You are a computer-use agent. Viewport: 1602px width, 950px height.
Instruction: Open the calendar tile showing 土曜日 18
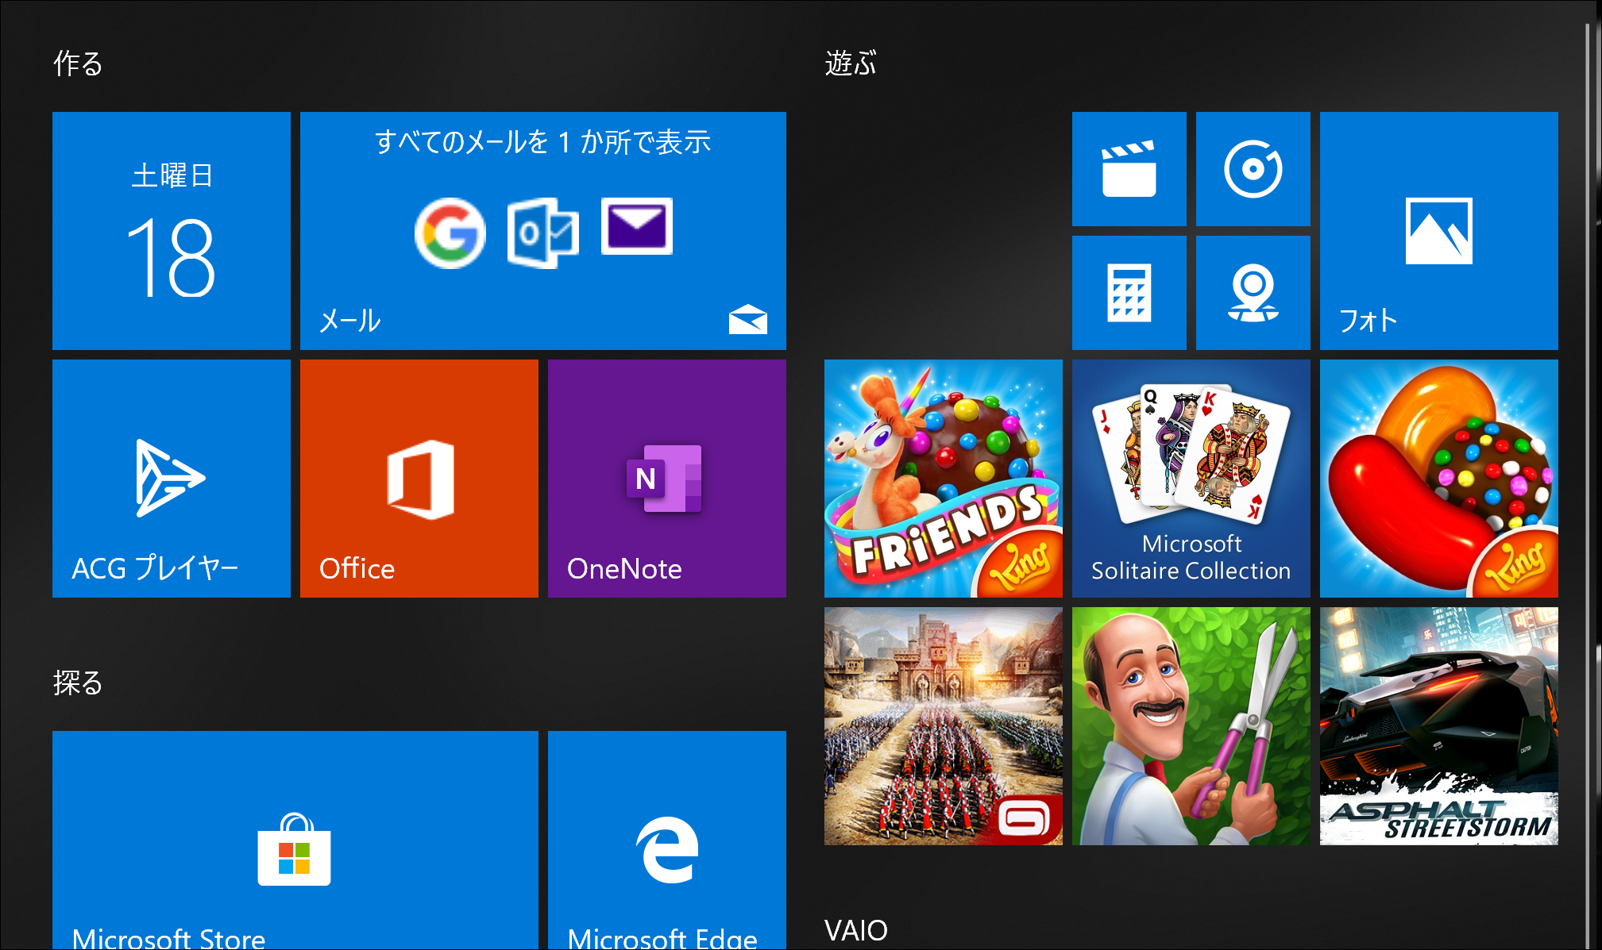pyautogui.click(x=172, y=231)
